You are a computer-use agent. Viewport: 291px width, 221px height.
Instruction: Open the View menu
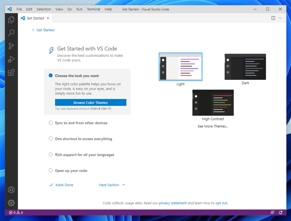pyautogui.click(x=59, y=9)
